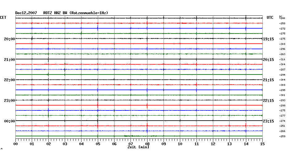Select the DC offset value '-272'
This screenshot has height=152, width=287.
282,29
